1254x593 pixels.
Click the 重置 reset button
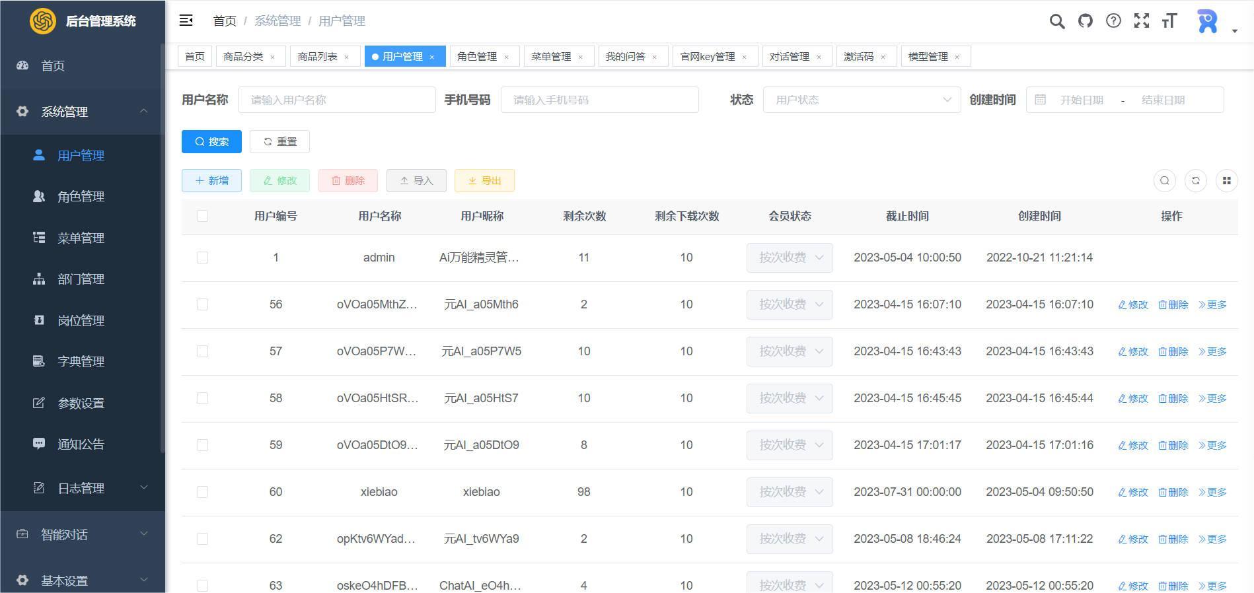(x=279, y=141)
